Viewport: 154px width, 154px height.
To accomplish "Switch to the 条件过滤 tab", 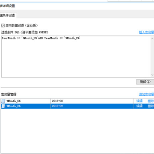I will pos(8,15).
